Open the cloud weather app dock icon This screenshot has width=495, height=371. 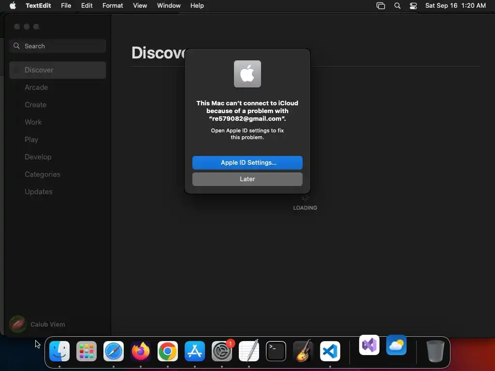[396, 345]
